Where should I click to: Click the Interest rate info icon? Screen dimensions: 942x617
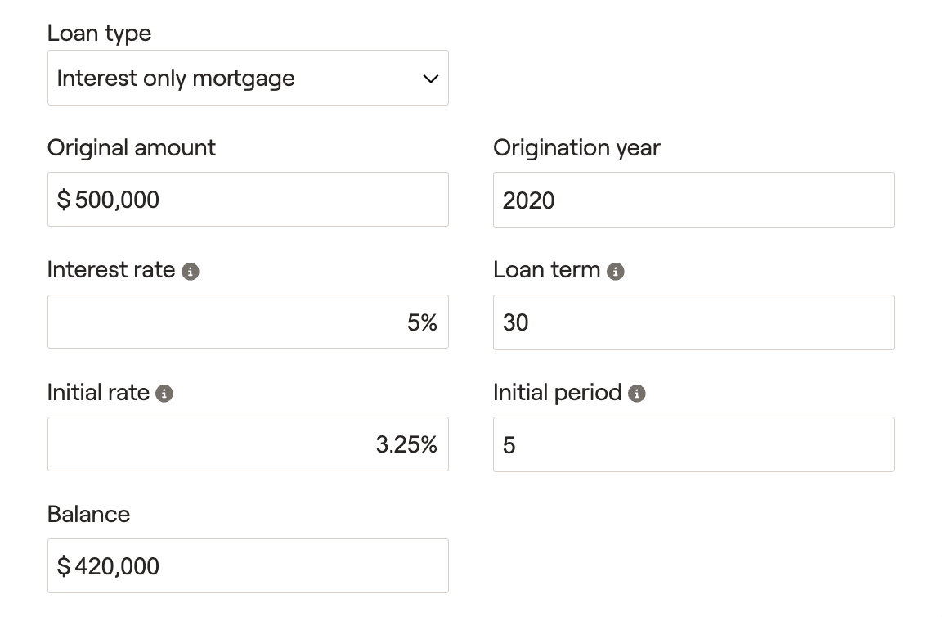(x=191, y=272)
